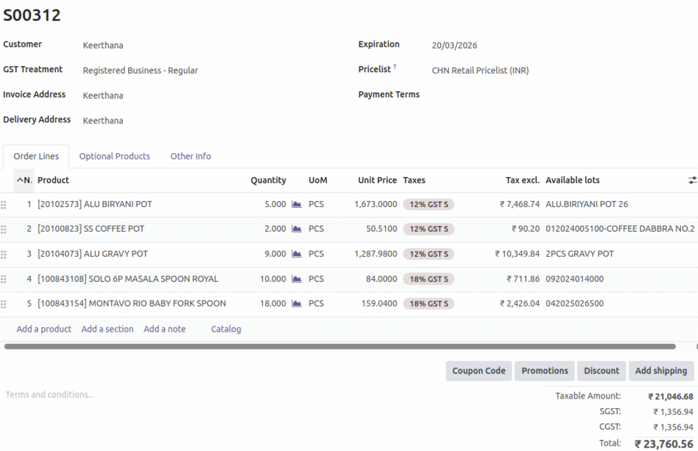Open forecast icon for SOLO 6P MASALA SPOON
This screenshot has width=698, height=451.
coord(297,279)
